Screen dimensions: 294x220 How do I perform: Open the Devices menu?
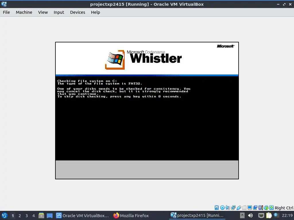click(x=78, y=12)
